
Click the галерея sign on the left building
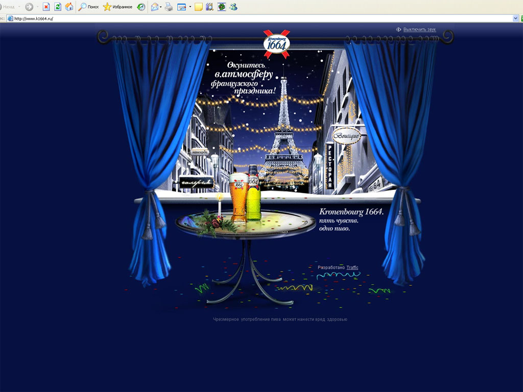click(197, 182)
